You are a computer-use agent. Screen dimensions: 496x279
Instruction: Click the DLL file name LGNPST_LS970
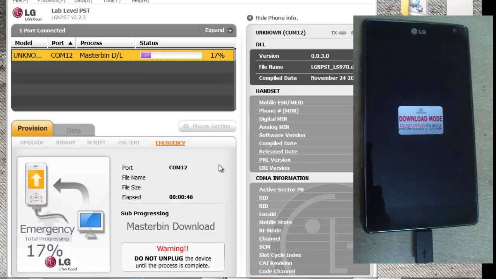332,67
